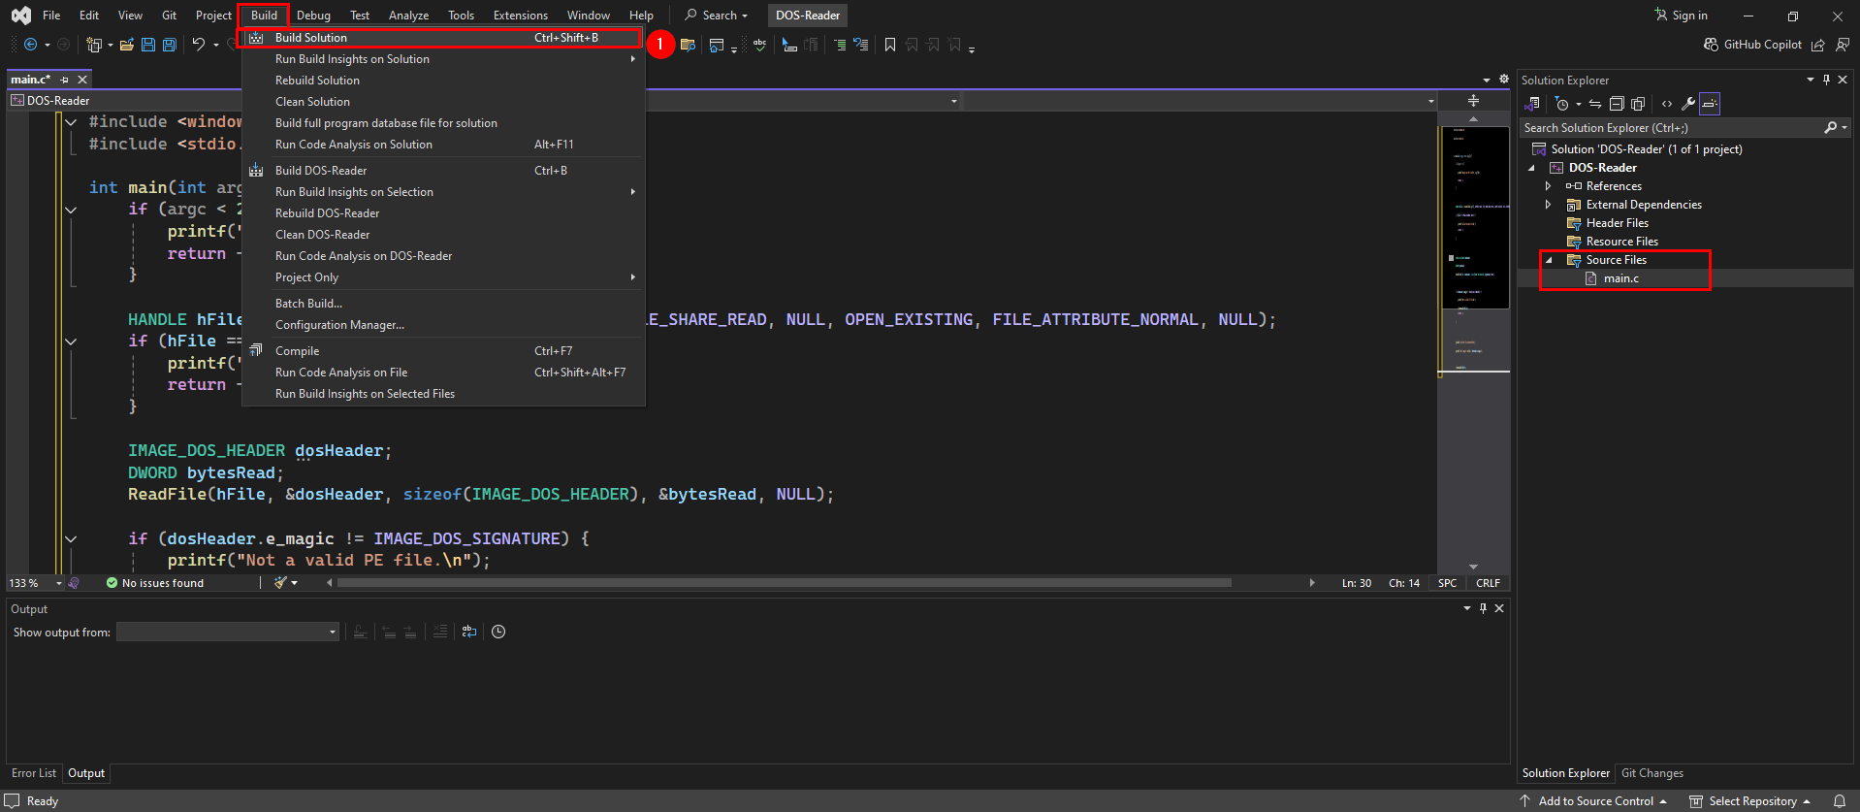The image size is (1860, 812).
Task: Toggle Sync with Active Document in Solution Explorer
Action: click(x=1595, y=104)
